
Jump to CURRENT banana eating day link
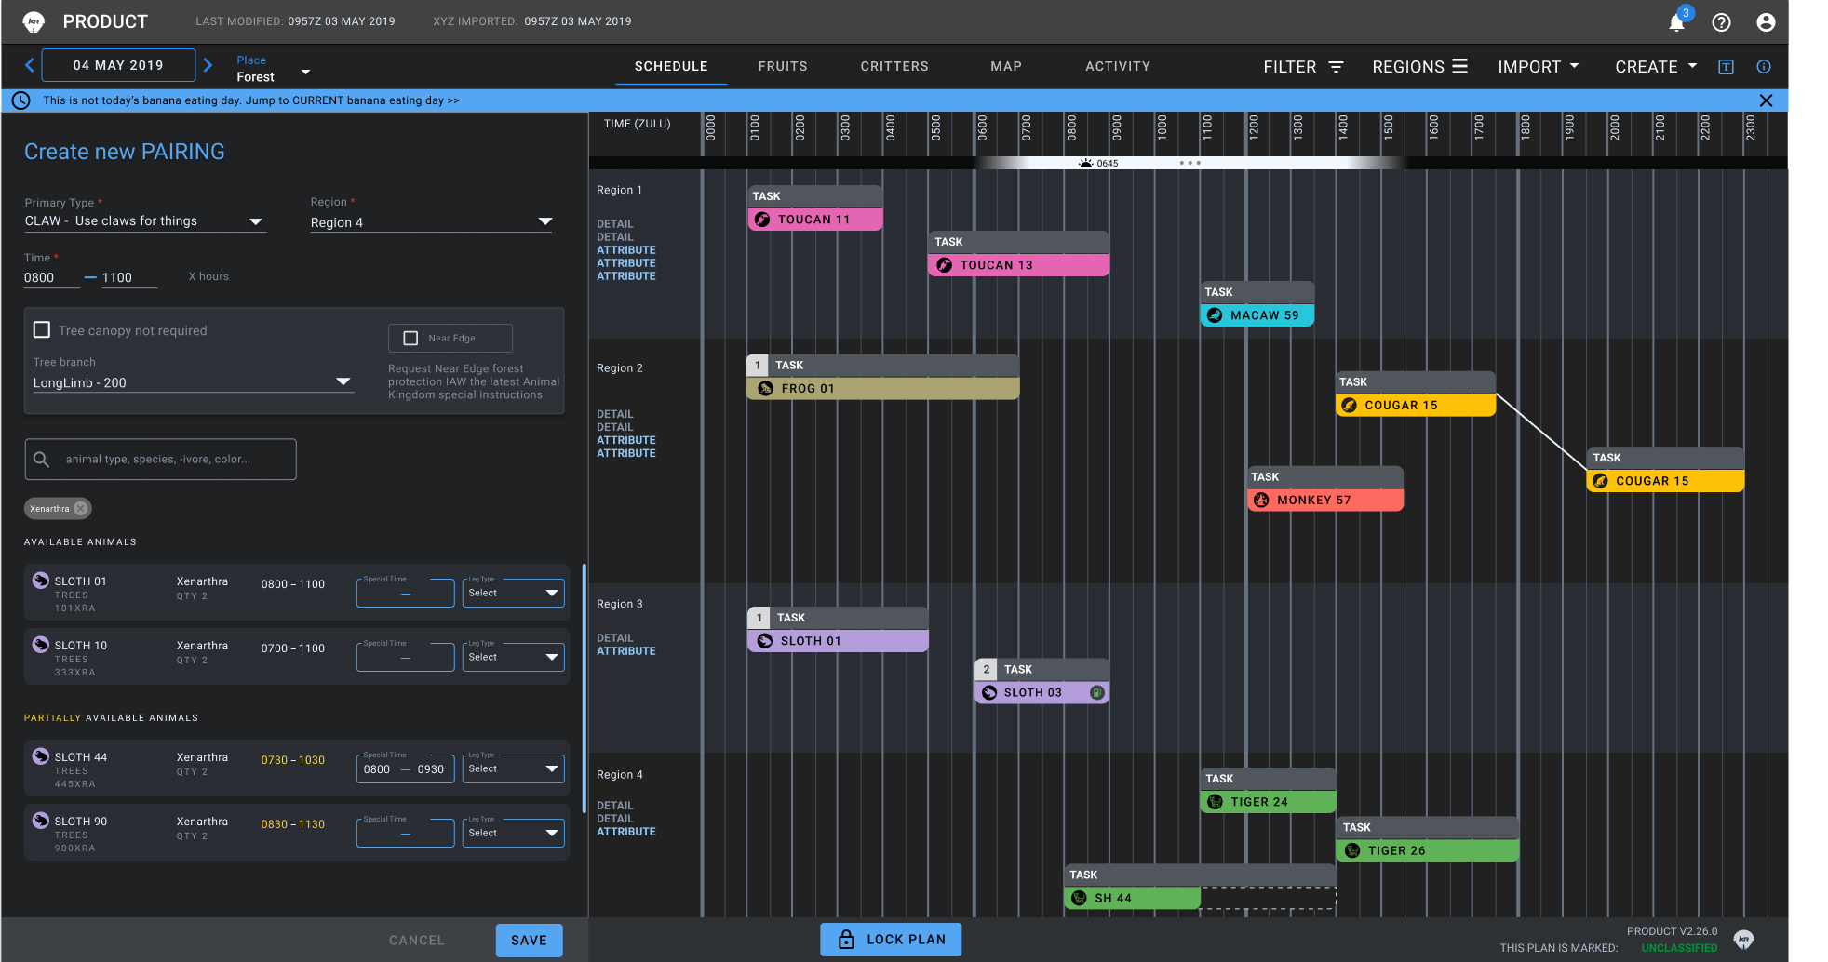352,100
